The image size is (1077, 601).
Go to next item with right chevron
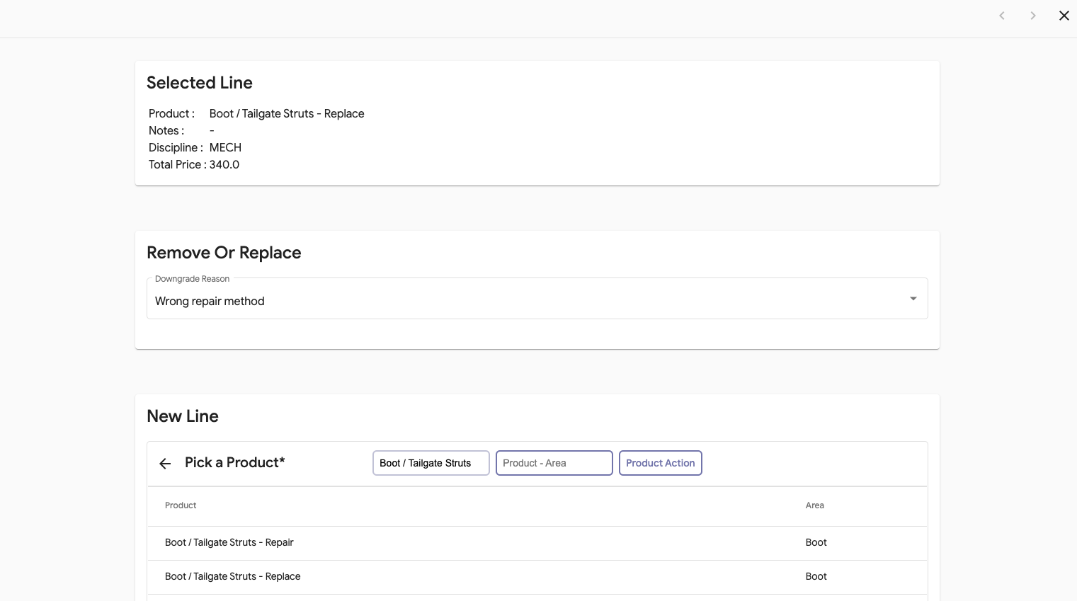tap(1033, 16)
